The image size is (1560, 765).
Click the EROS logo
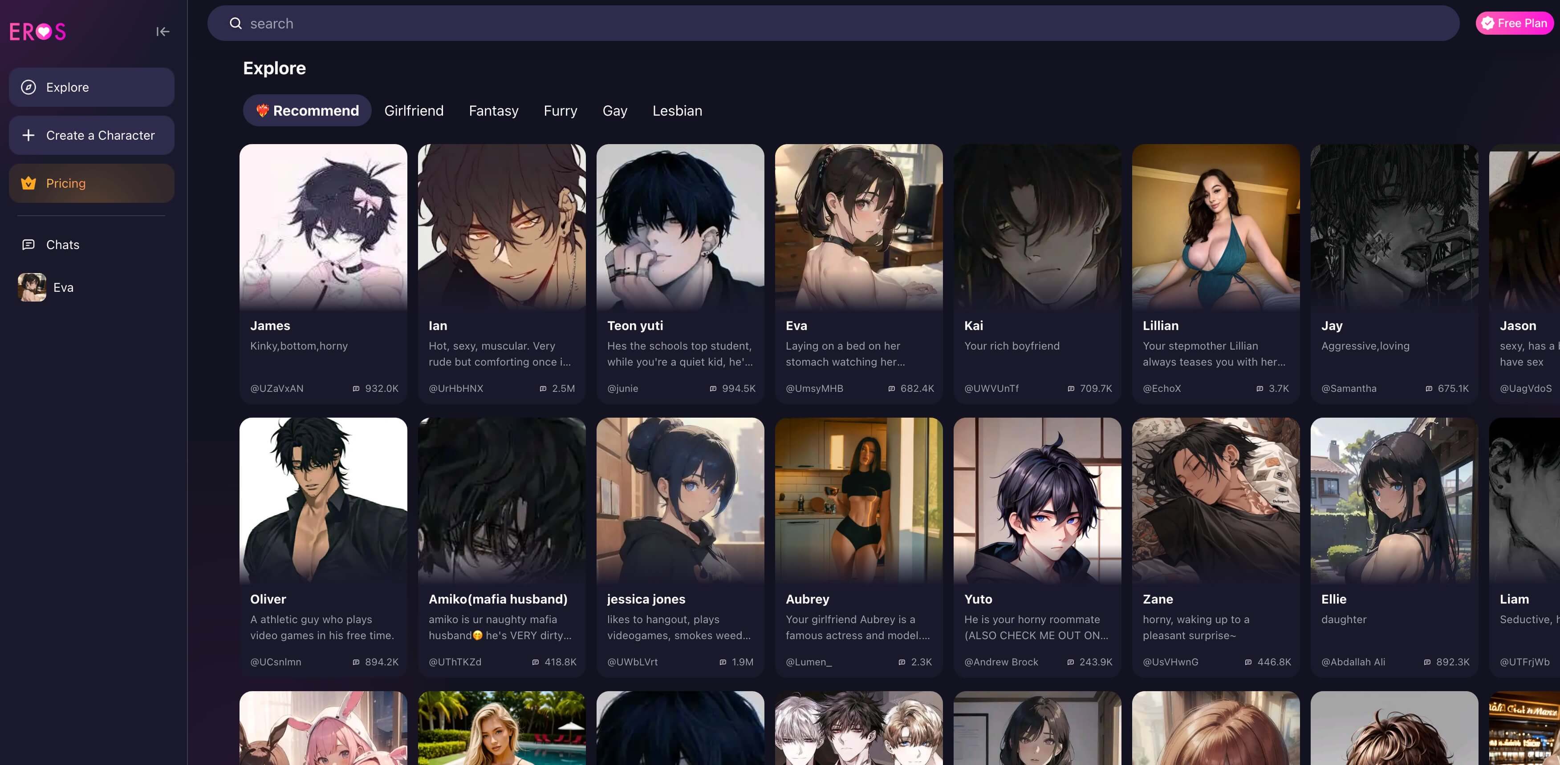point(37,32)
